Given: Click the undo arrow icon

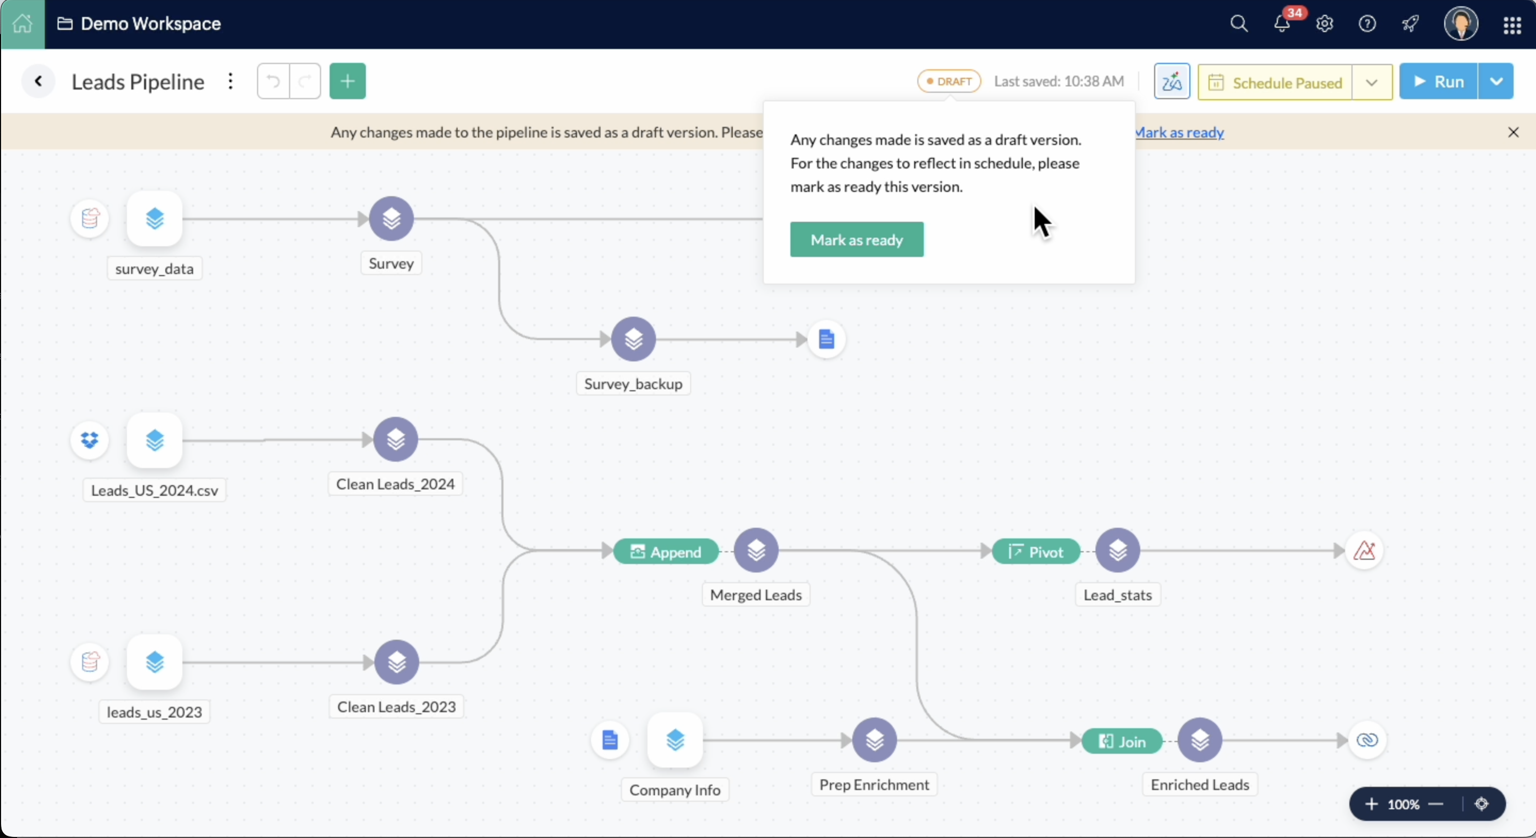Looking at the screenshot, I should click(273, 81).
